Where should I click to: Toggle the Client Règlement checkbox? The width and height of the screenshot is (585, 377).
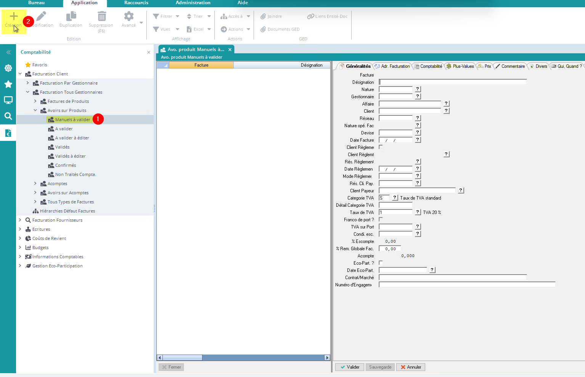(x=381, y=147)
